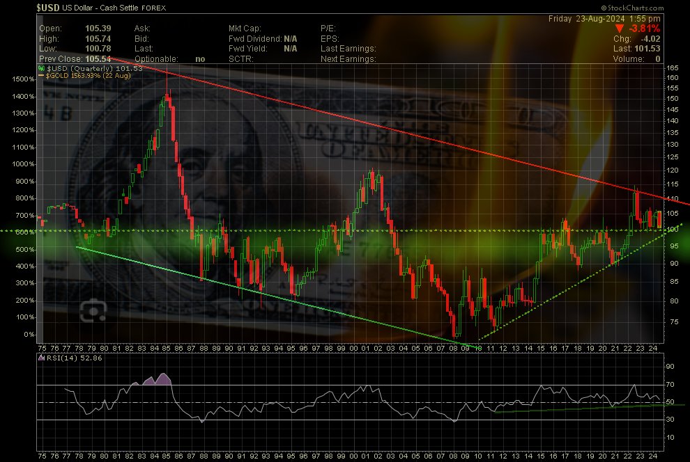Image resolution: width=690 pixels, height=462 pixels.
Task: Click year 24 below the RSI panel
Action: pyautogui.click(x=653, y=456)
